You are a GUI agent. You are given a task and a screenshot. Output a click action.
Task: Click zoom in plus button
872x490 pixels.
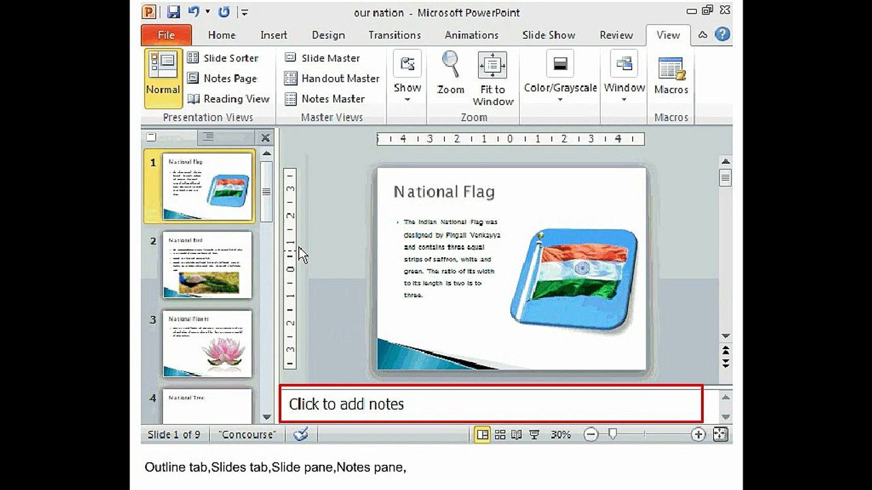pyautogui.click(x=698, y=434)
